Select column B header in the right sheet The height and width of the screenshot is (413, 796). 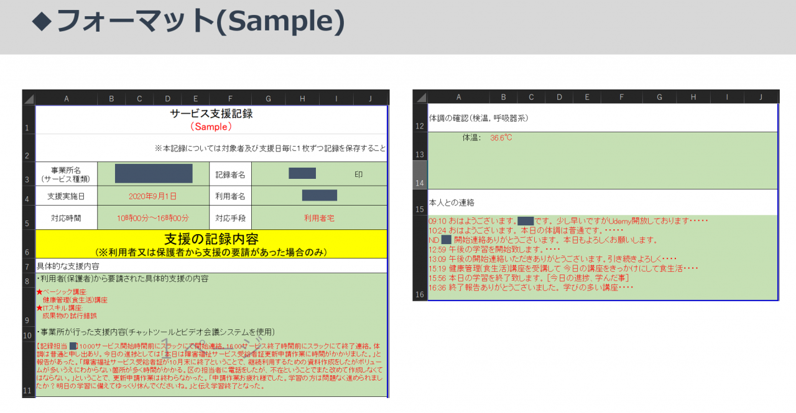coord(503,97)
